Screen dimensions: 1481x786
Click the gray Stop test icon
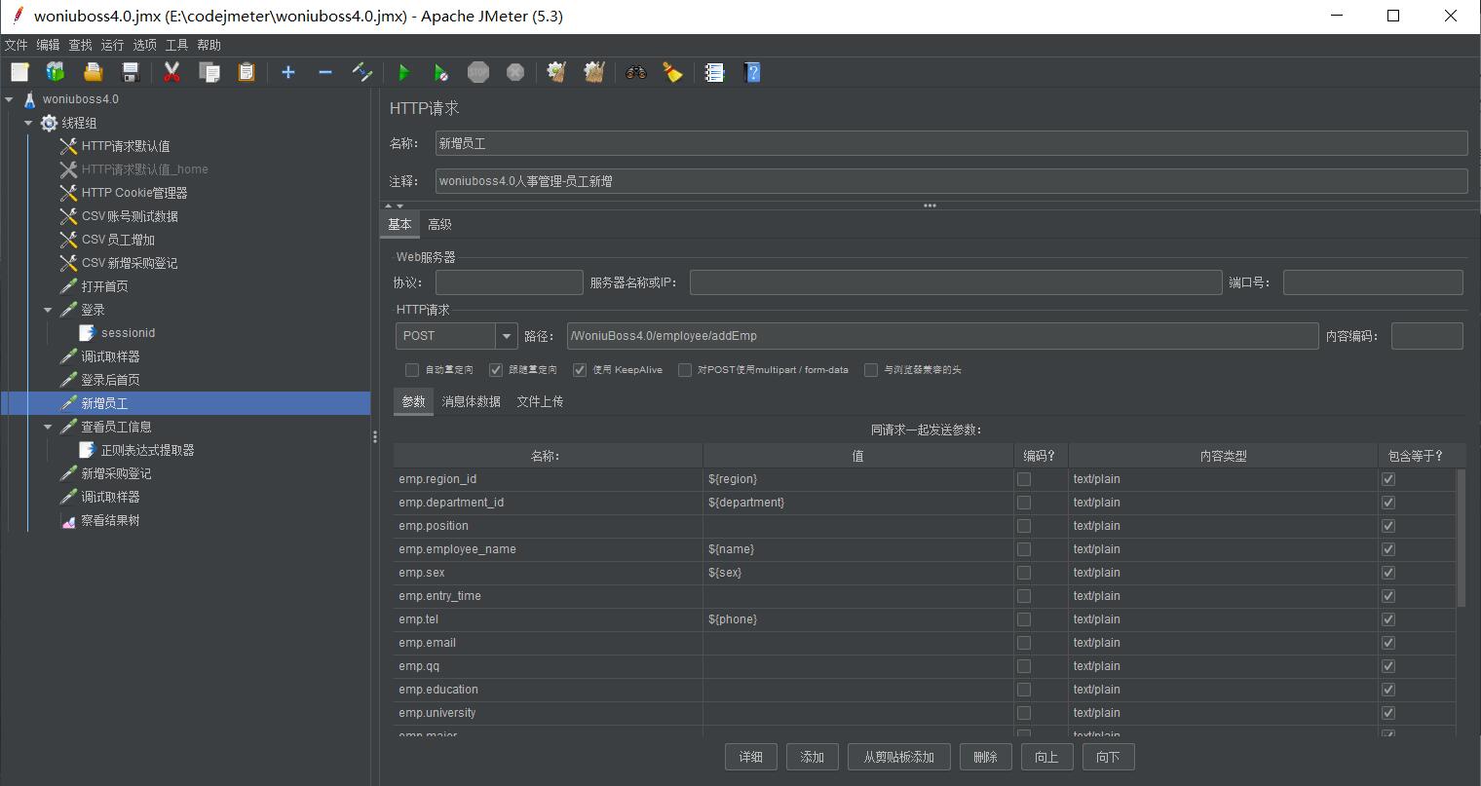point(478,72)
